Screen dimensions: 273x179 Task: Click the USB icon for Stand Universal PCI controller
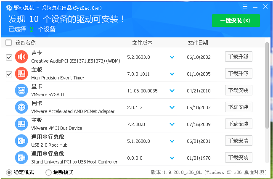pyautogui.click(x=21, y=158)
